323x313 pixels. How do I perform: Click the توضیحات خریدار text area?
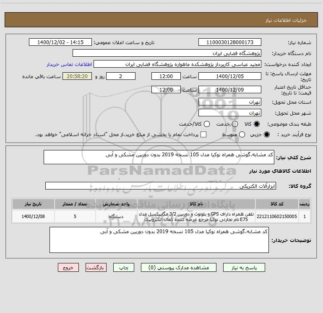[159, 240]
